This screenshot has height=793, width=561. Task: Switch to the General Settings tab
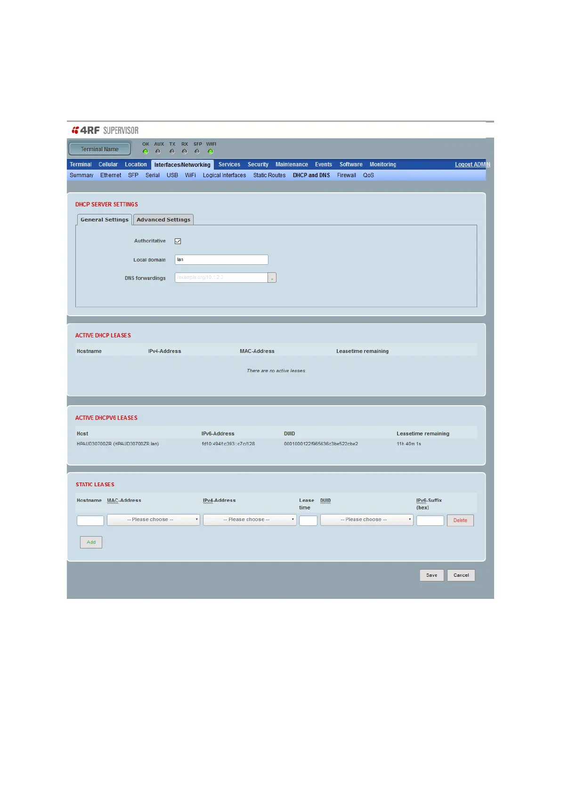105,220
